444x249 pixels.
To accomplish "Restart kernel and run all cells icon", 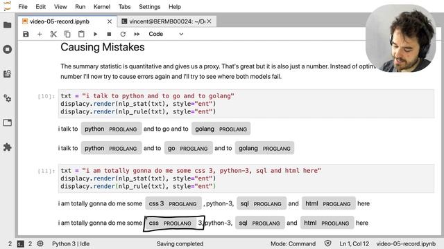I will pyautogui.click(x=137, y=34).
